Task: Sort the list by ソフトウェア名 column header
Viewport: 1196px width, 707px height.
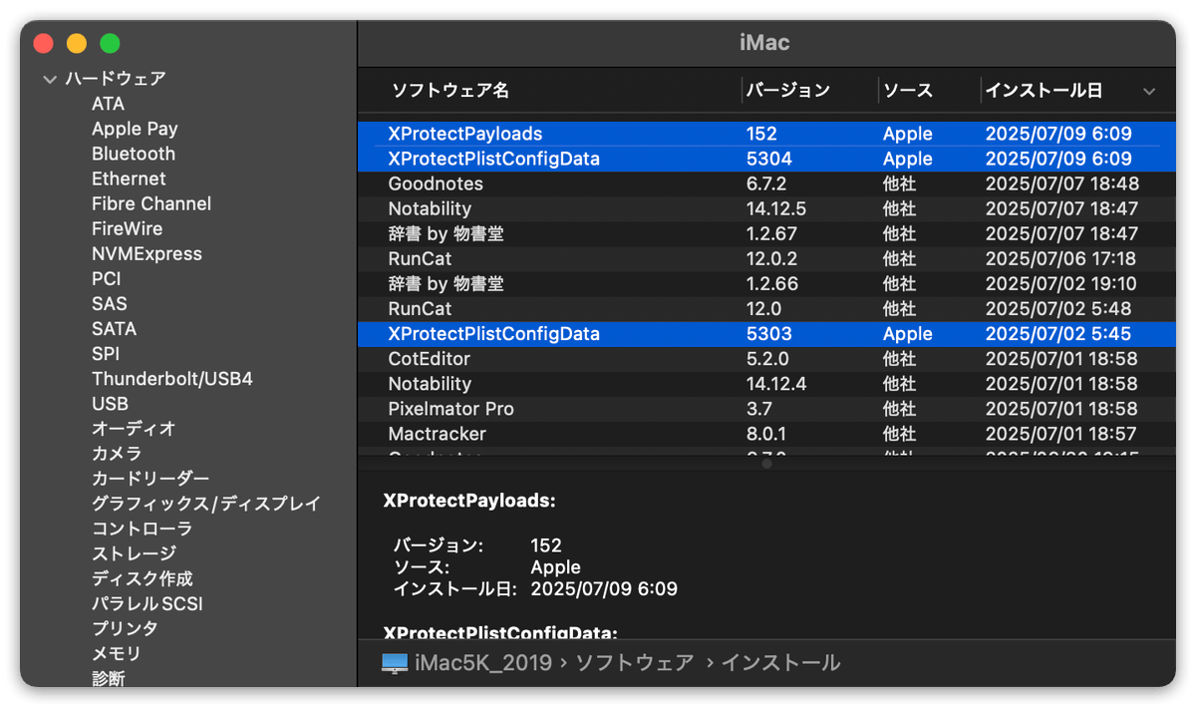Action: tap(450, 91)
